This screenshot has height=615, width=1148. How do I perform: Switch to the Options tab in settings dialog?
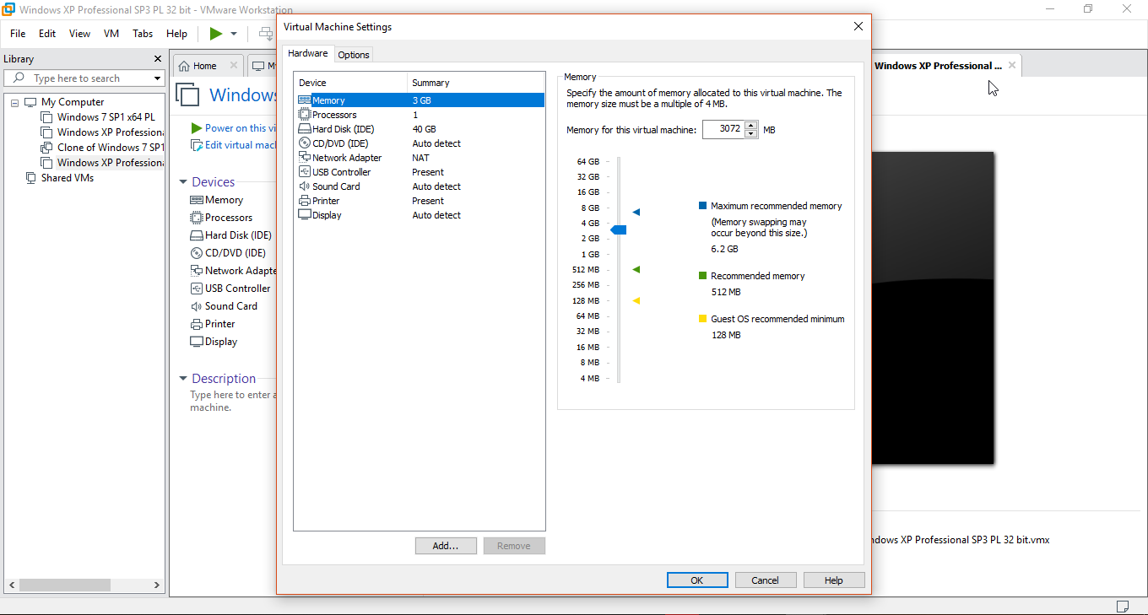pyautogui.click(x=354, y=55)
